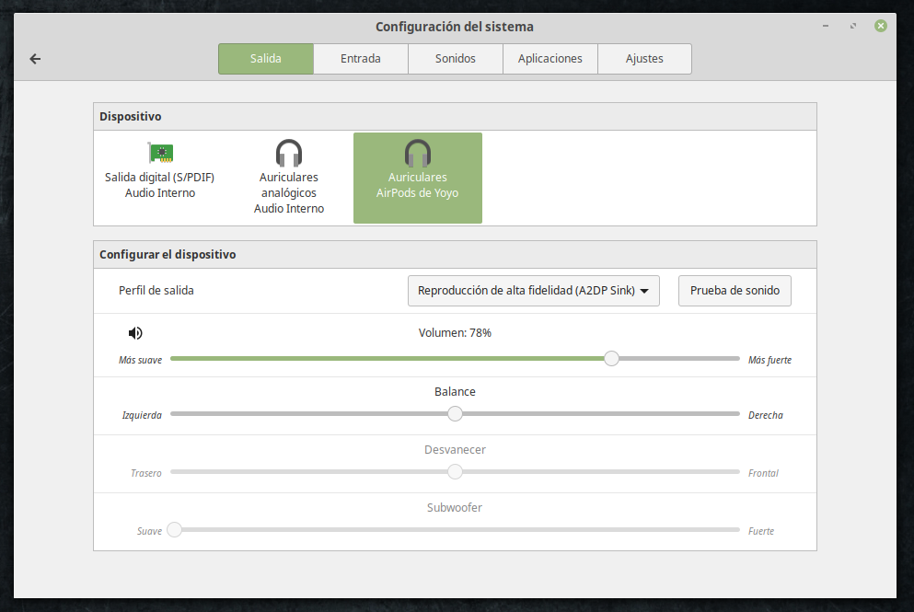Image resolution: width=914 pixels, height=612 pixels.
Task: Minimize the window using the titlebar button
Action: (x=825, y=26)
